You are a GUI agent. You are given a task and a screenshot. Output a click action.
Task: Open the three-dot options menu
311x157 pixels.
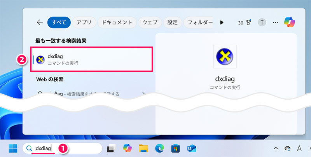tap(275, 22)
